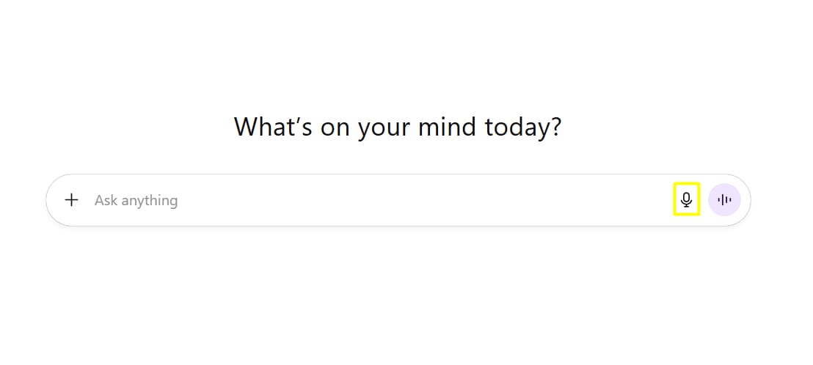Start voice mode with the purple waveform button
The image size is (813, 365).
(x=724, y=199)
